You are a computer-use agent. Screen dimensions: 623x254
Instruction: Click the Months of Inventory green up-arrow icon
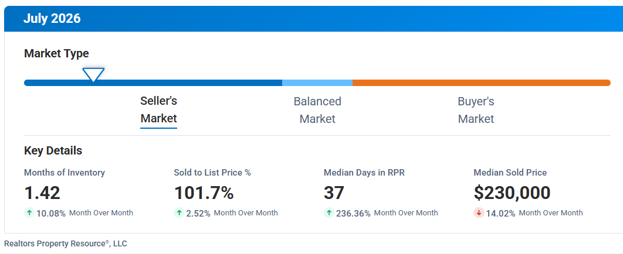(29, 213)
